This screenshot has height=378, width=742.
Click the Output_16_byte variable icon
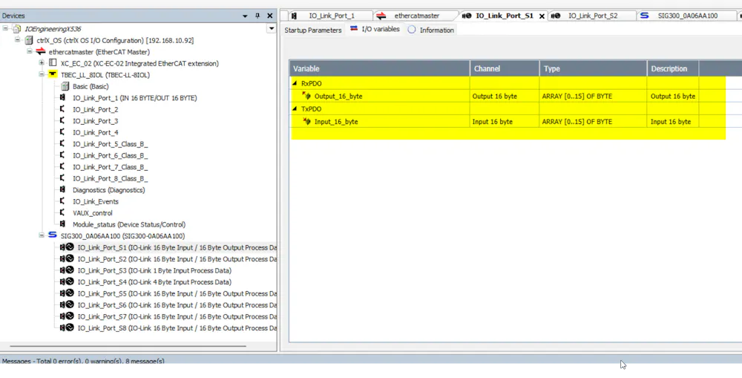(x=306, y=96)
